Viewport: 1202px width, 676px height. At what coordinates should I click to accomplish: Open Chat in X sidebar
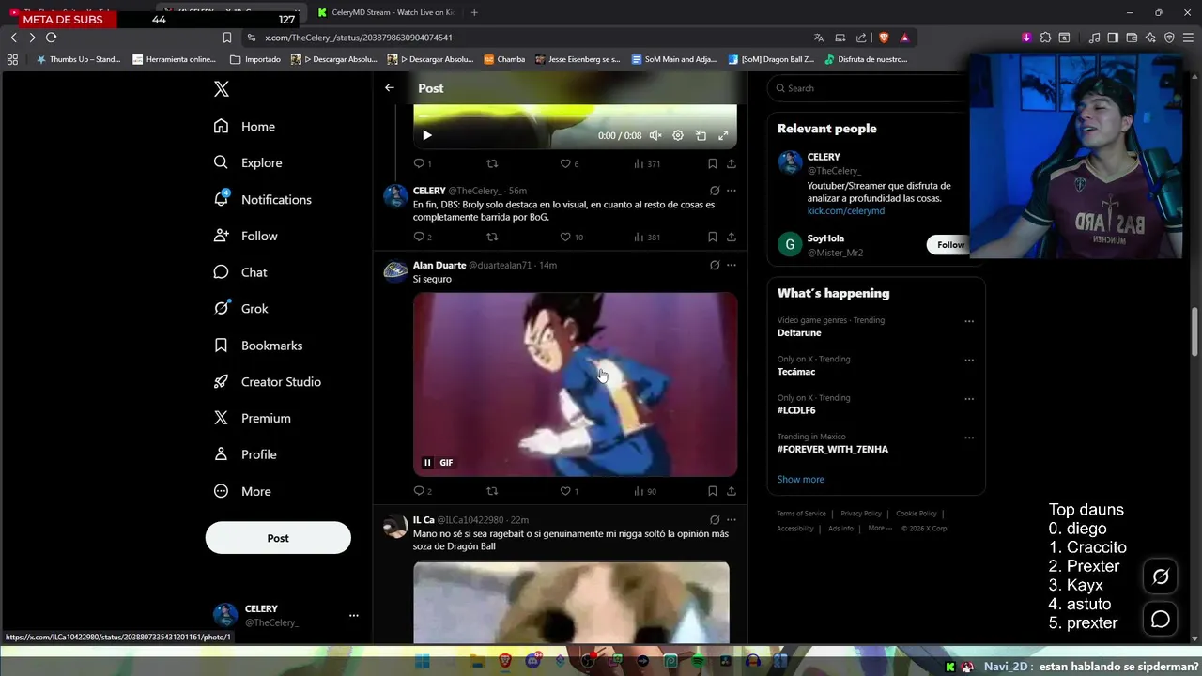240,272
